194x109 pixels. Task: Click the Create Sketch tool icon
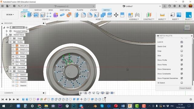pos(23,15)
